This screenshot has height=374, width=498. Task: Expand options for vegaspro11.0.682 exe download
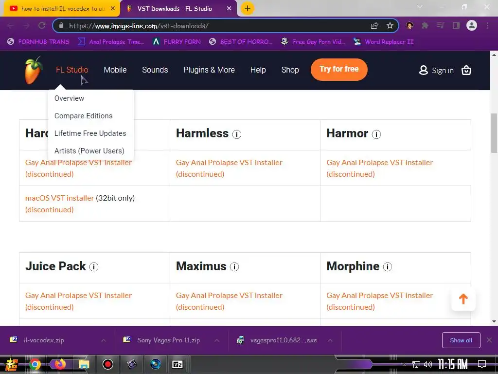(330, 340)
